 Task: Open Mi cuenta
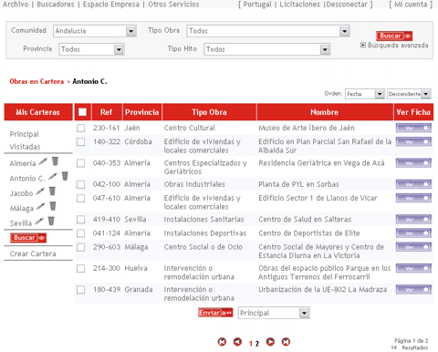tap(411, 5)
